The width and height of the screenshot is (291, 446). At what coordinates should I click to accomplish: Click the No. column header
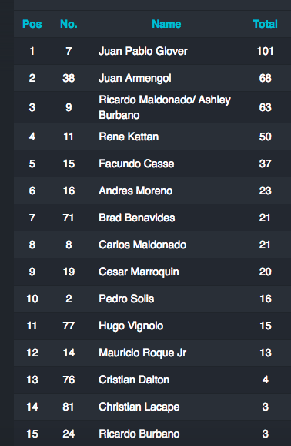click(69, 24)
